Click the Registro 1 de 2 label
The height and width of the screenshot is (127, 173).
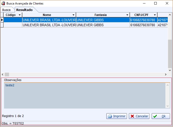coord(13,116)
